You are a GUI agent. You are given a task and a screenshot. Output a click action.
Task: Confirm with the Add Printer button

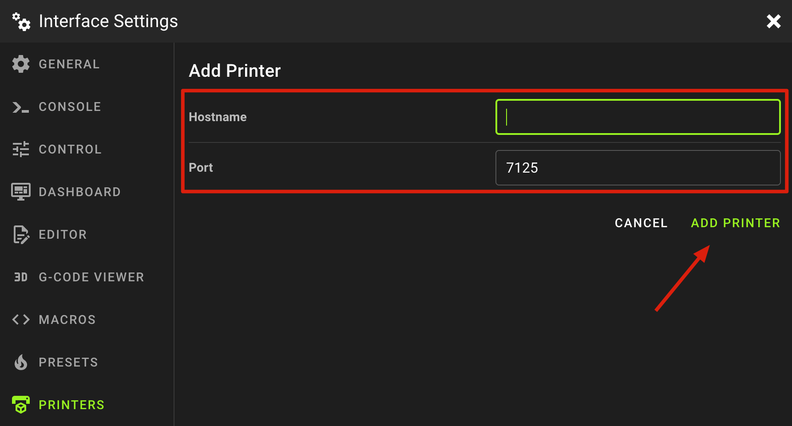[735, 223]
